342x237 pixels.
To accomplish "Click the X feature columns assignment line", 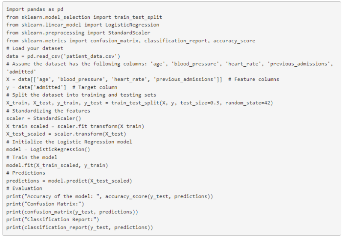I will point(143,79).
